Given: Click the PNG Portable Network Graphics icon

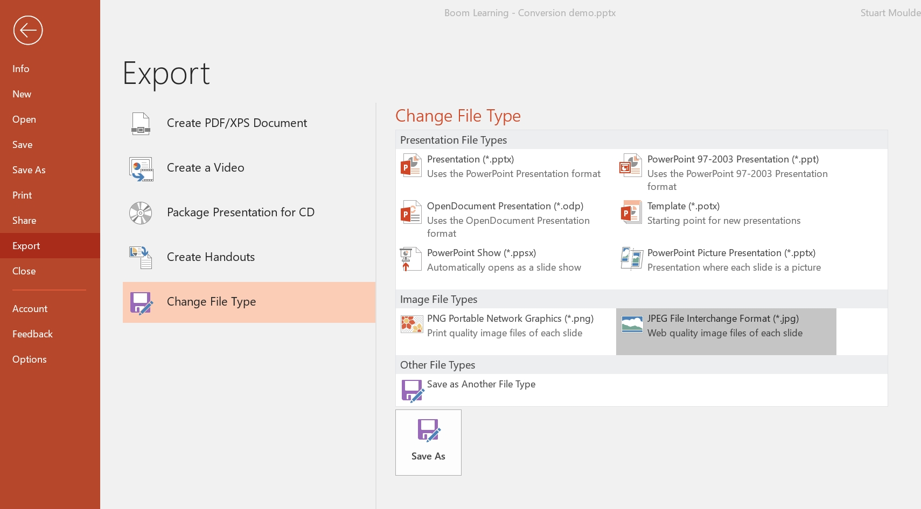Looking at the screenshot, I should click(412, 324).
